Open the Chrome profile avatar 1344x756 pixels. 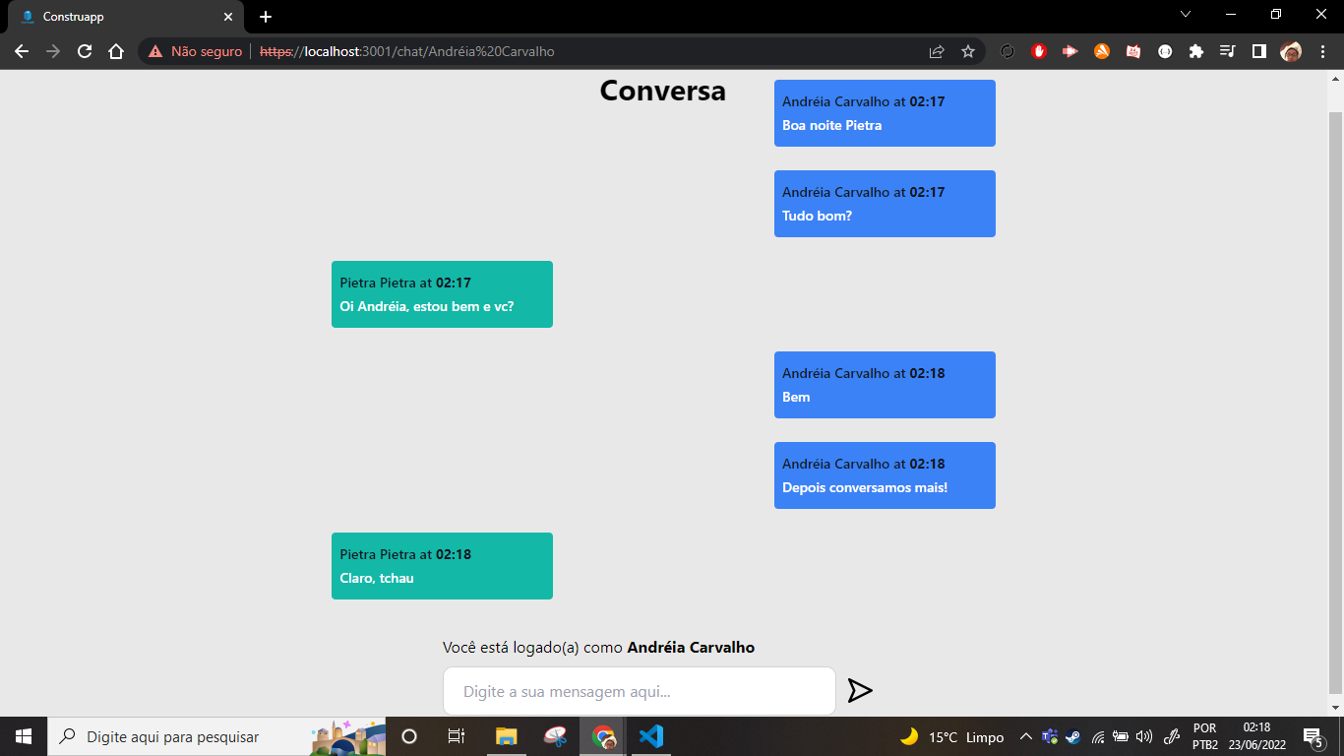[1291, 51]
